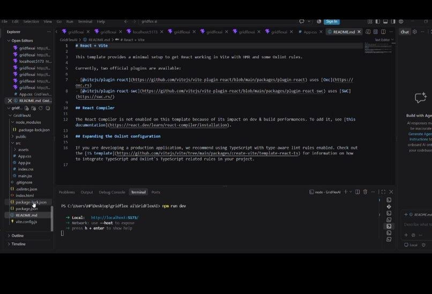The width and height of the screenshot is (432, 294).
Task: Open the editor's More Actions ellipsis
Action: [x=391, y=32]
